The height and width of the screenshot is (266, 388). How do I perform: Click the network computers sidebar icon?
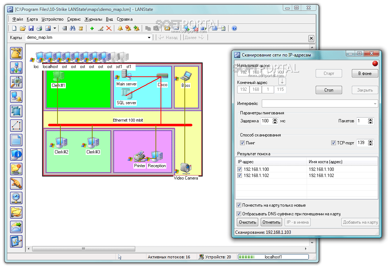point(16,68)
